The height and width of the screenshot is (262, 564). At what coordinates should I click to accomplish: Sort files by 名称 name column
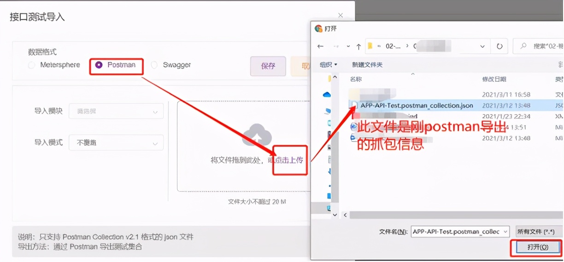pyautogui.click(x=356, y=80)
